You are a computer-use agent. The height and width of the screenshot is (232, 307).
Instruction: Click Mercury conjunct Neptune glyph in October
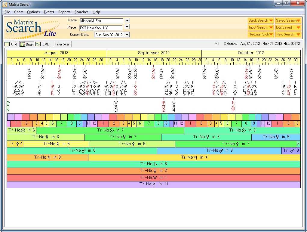235,90
